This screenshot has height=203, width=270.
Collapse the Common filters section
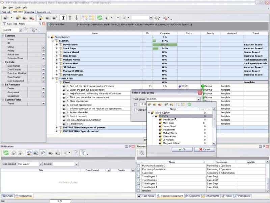pos(3,36)
